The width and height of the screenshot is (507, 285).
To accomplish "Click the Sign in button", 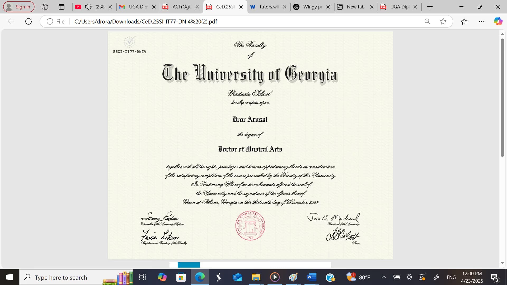I will click(x=18, y=7).
